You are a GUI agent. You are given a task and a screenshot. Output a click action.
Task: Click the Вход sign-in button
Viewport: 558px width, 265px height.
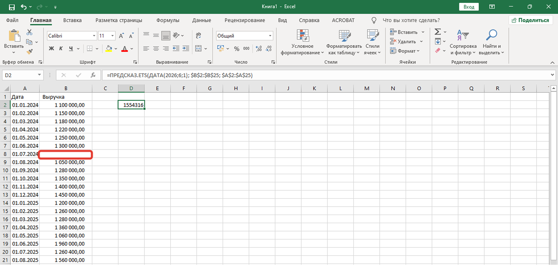tap(468, 7)
